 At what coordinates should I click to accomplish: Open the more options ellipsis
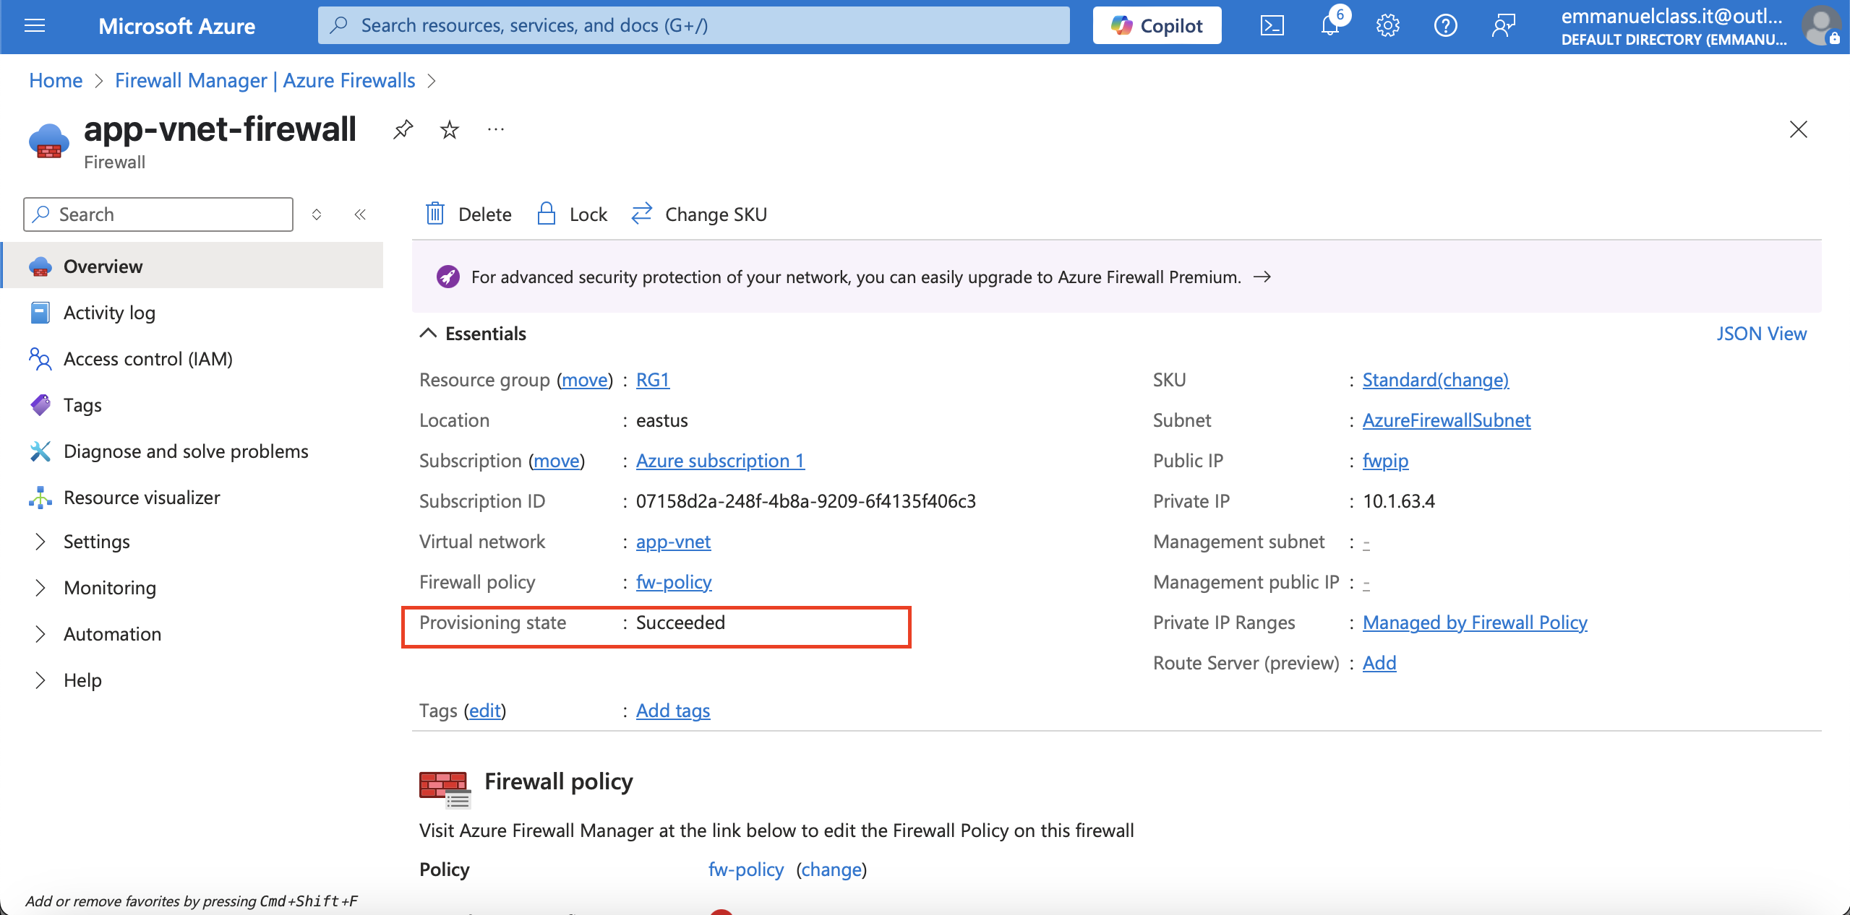496,130
